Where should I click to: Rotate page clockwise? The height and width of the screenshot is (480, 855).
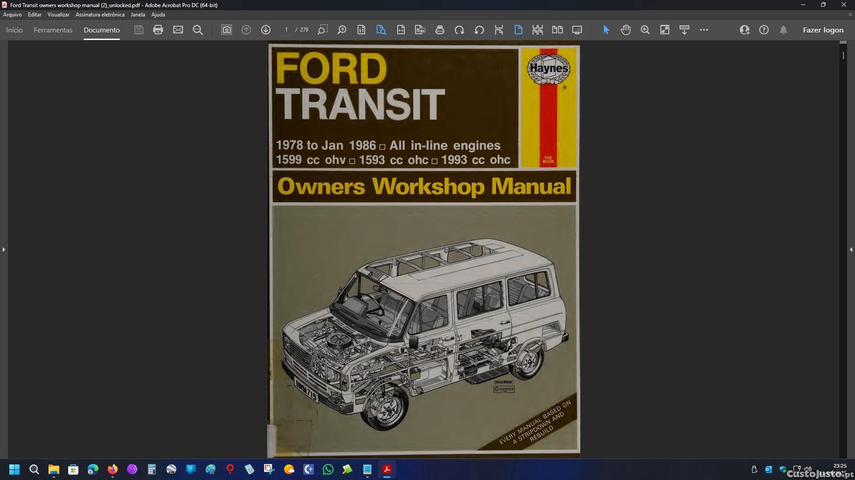(x=459, y=30)
